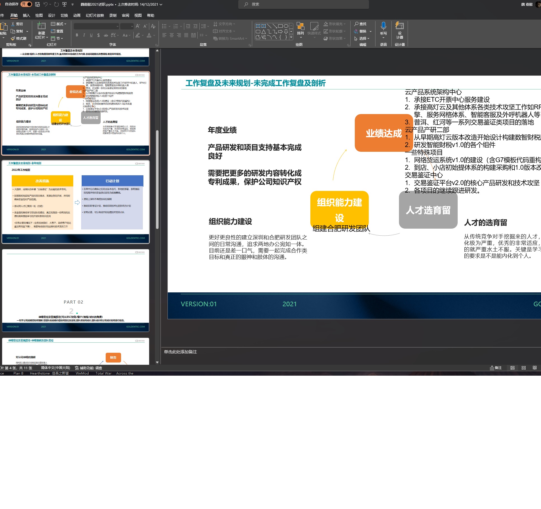Open the Font dialog launcher
Screen dimensions: 541x509
[x=157, y=45]
